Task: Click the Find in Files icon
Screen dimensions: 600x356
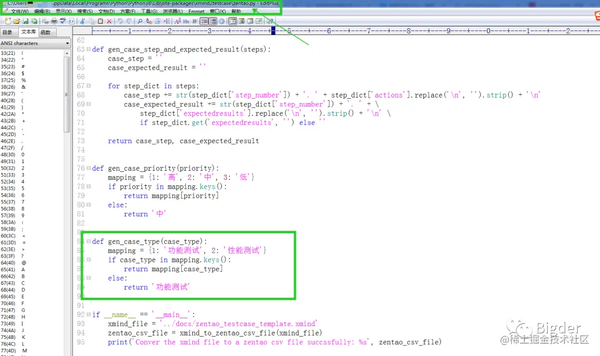Action: coord(158,22)
